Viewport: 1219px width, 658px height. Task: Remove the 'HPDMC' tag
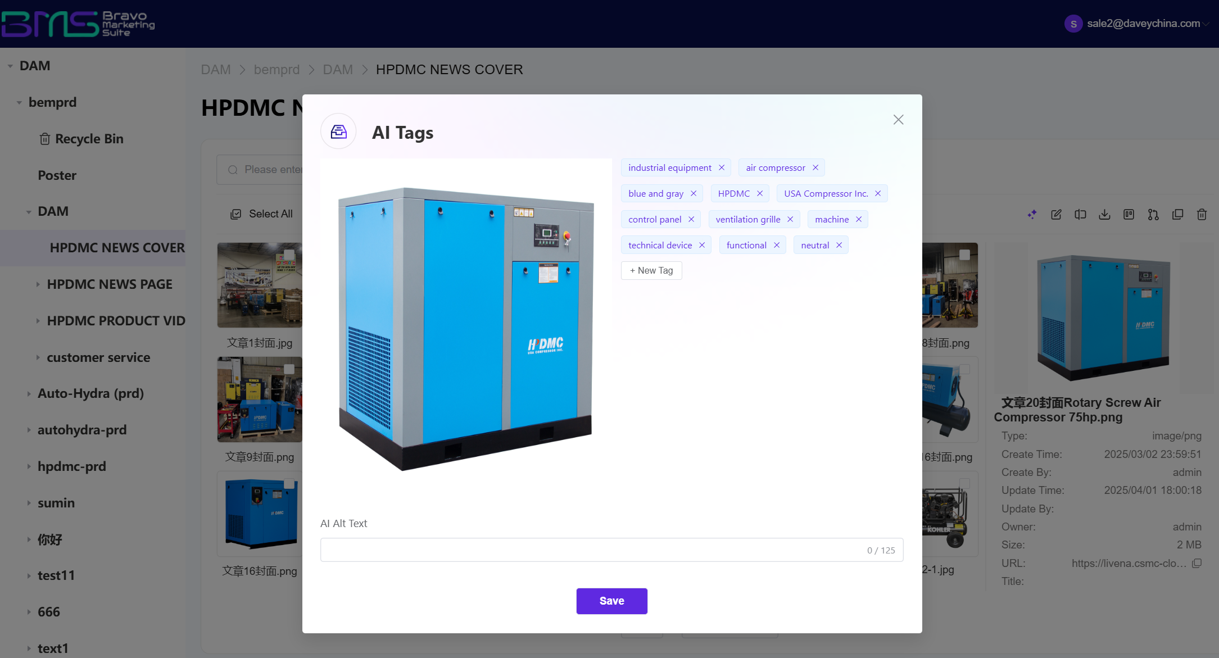pos(760,193)
